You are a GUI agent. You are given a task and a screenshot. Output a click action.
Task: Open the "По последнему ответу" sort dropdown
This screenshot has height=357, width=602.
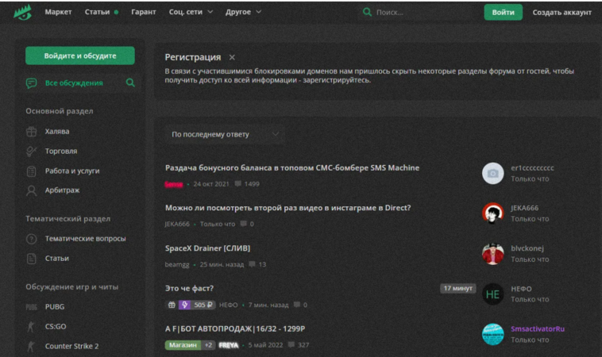click(225, 134)
